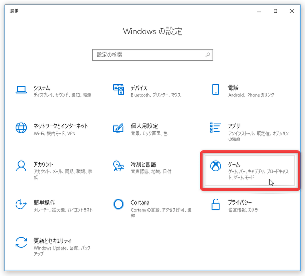The height and width of the screenshot is (276, 305).
Task: Open the システム laptop icon
Action: tap(21, 90)
